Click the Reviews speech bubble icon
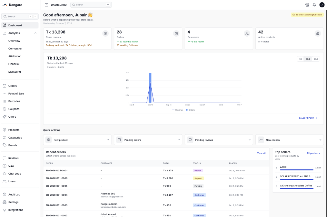The width and height of the screenshot is (327, 217). click(5, 158)
